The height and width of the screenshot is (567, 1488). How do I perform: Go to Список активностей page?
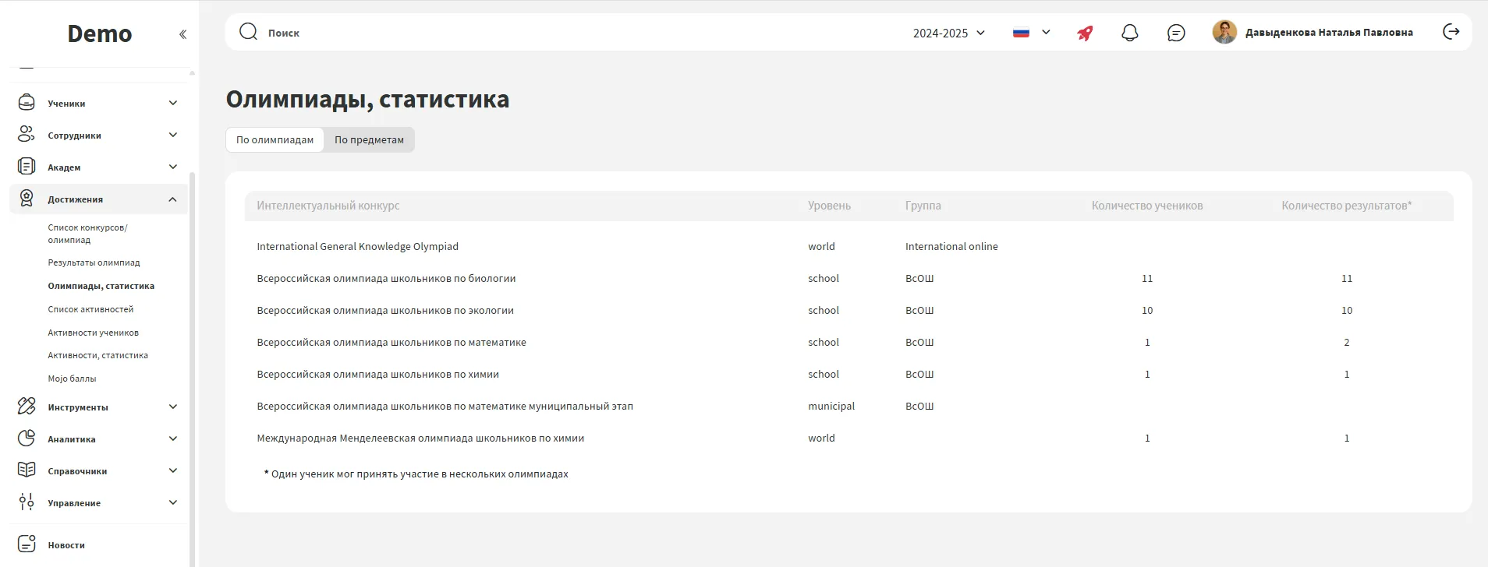pyautogui.click(x=90, y=309)
